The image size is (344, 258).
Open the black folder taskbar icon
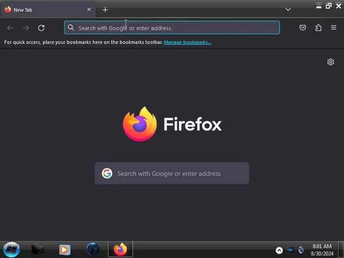click(x=37, y=250)
